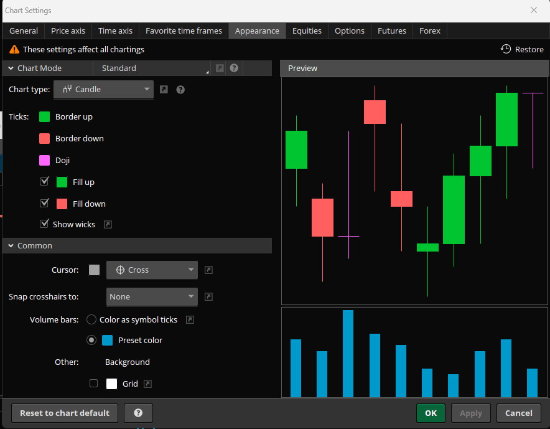
Task: Change the Doji color swatch
Action: coord(45,161)
